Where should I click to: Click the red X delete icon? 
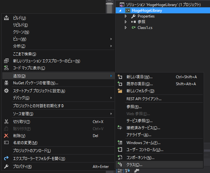click(6, 135)
